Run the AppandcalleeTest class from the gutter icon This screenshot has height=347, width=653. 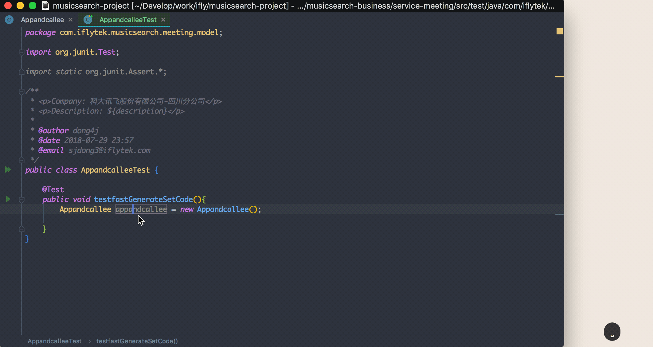coord(8,170)
